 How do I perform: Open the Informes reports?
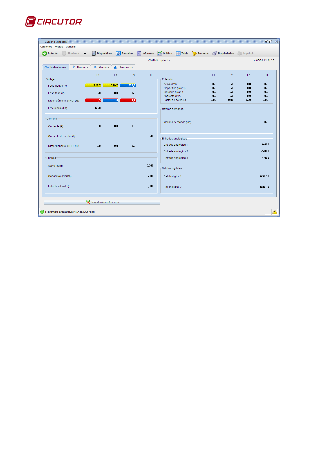(x=146, y=53)
